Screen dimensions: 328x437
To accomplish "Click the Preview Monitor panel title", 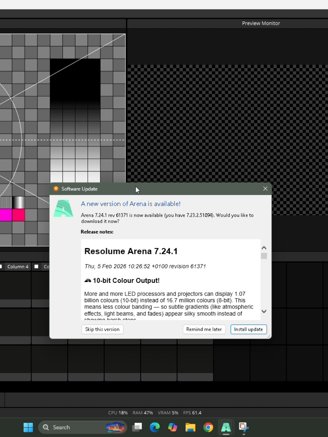I will pos(261,23).
